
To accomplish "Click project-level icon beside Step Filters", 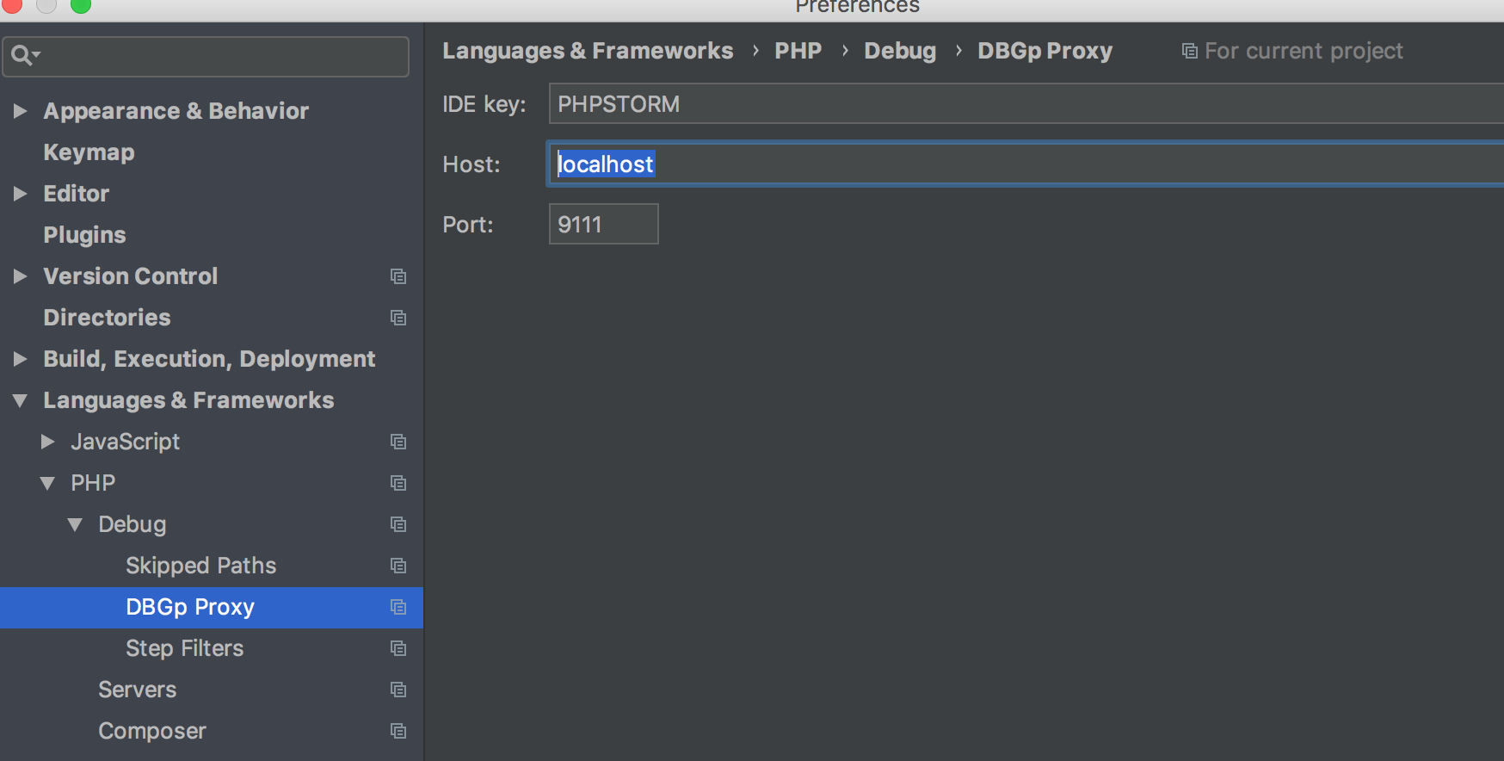I will pyautogui.click(x=398, y=648).
